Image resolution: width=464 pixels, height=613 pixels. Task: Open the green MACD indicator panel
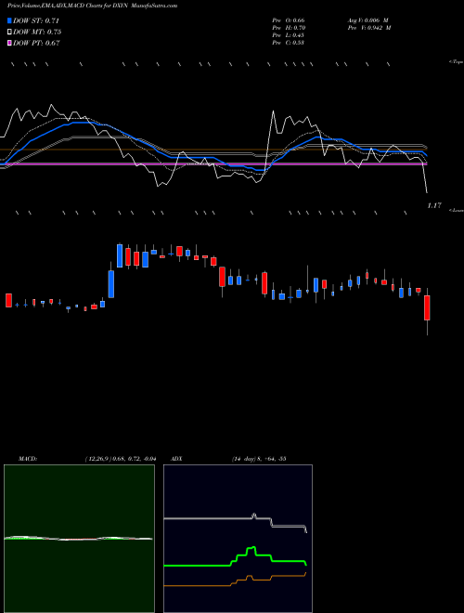[x=79, y=539]
